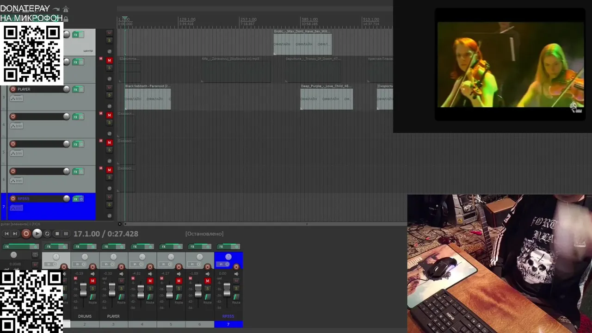This screenshot has height=333, width=592.
Task: Solo mixer strip 5
Action: point(179,289)
